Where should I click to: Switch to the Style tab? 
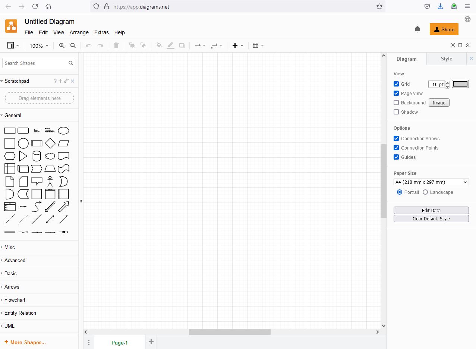(x=446, y=59)
